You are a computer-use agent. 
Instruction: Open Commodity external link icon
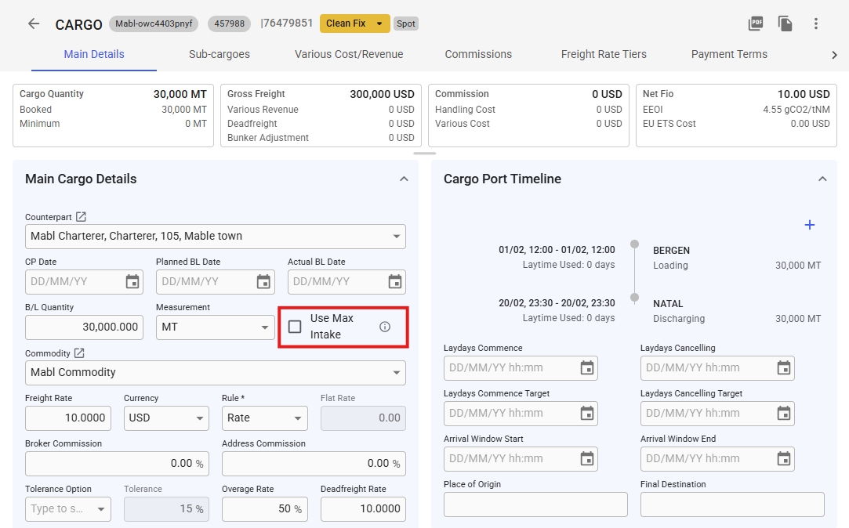79,353
